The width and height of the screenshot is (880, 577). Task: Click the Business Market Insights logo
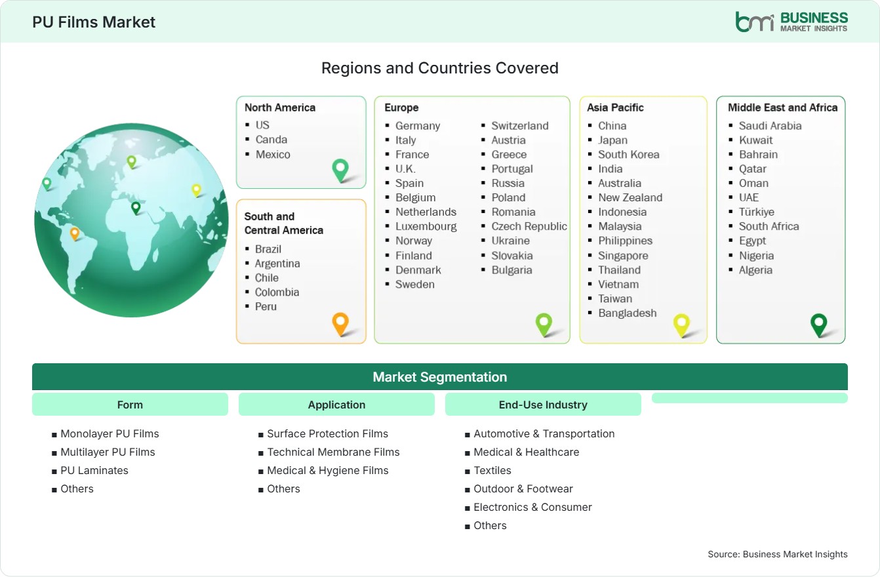[x=791, y=22]
